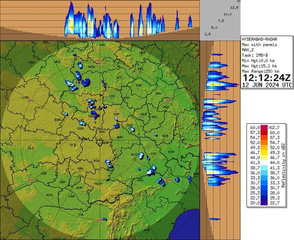The image size is (294, 240).
Task: Click the Ngkr station label
Action: (98, 183)
